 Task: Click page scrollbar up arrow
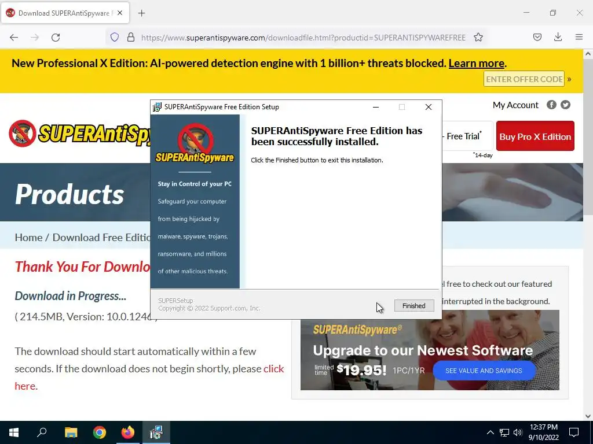[588, 54]
